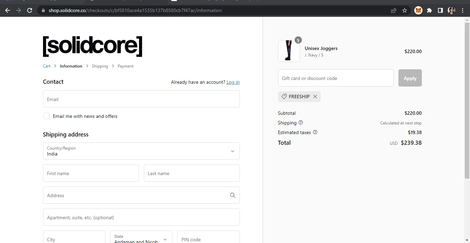Click the Log in link
This screenshot has height=243, width=470.
click(233, 82)
